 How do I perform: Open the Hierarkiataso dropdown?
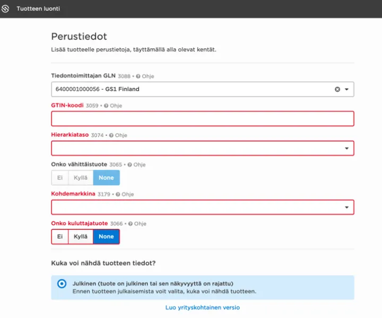pyautogui.click(x=346, y=149)
